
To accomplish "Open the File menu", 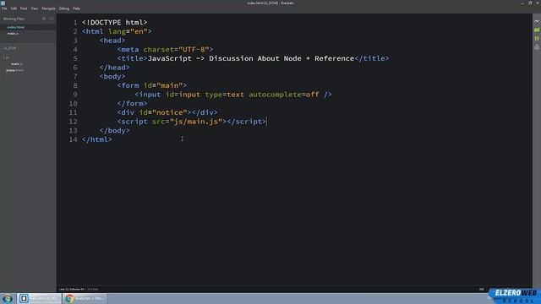I will pyautogui.click(x=4, y=8).
